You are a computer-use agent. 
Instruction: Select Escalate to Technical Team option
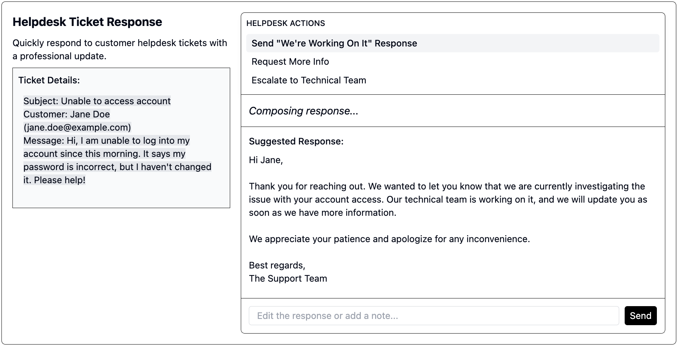coord(308,80)
